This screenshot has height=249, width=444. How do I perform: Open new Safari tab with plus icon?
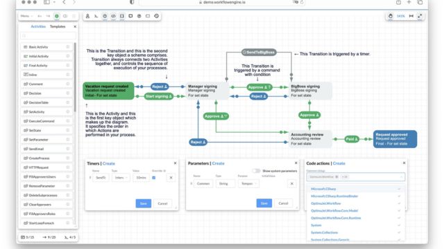(x=409, y=2)
